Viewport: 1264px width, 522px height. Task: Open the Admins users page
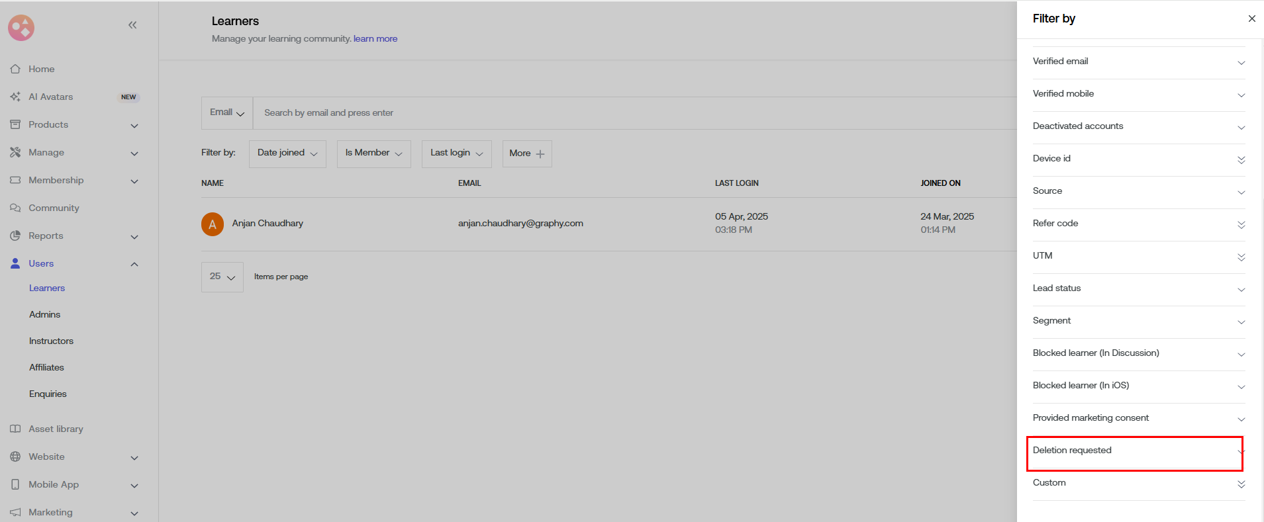tap(44, 314)
